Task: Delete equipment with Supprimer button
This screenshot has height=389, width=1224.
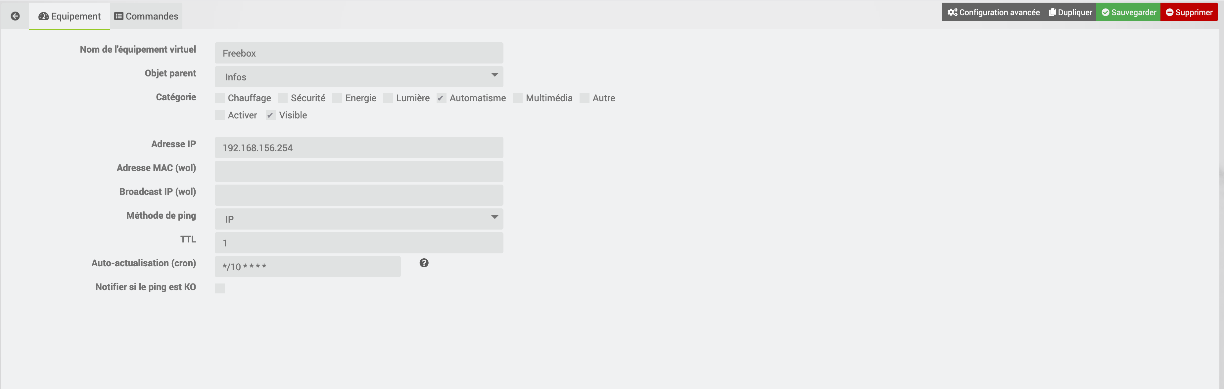Action: tap(1189, 12)
